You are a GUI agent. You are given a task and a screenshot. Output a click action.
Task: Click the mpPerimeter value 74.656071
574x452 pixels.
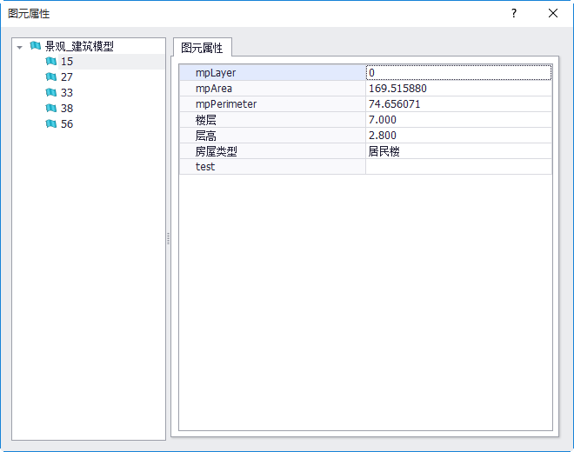coord(458,104)
